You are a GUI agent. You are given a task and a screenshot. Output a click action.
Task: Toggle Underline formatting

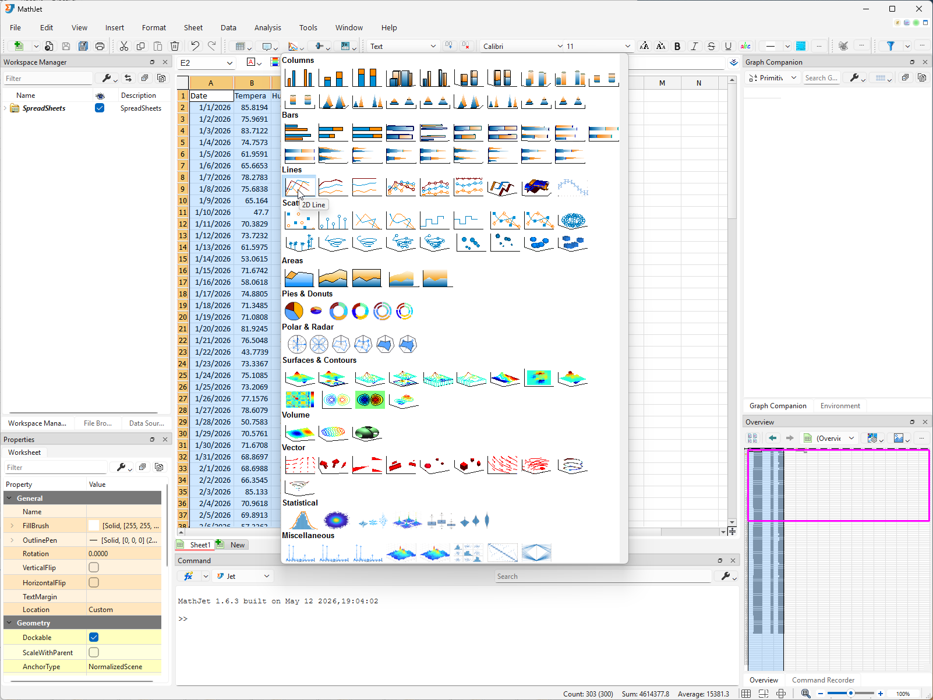tap(728, 46)
